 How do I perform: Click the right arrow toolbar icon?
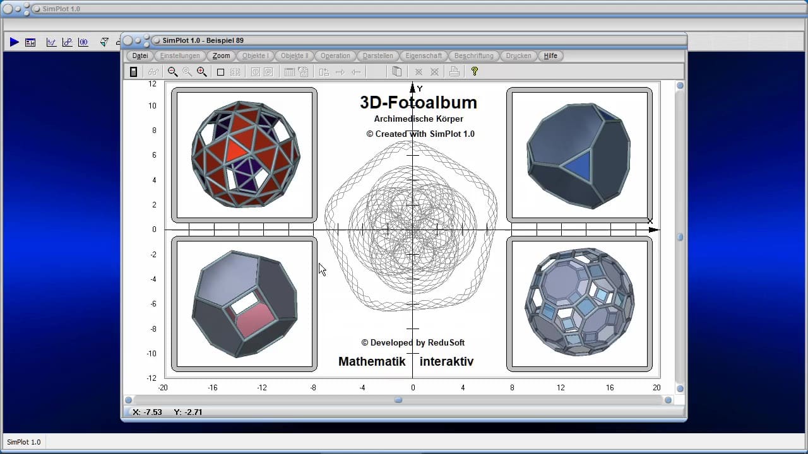click(340, 72)
